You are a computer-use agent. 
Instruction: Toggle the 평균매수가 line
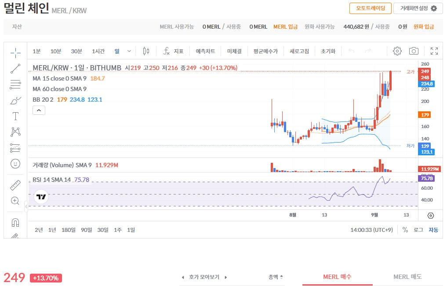(265, 51)
